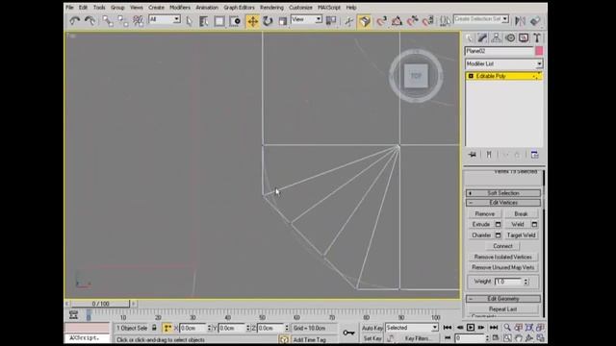Select the Select Object arrow tool

tap(189, 21)
